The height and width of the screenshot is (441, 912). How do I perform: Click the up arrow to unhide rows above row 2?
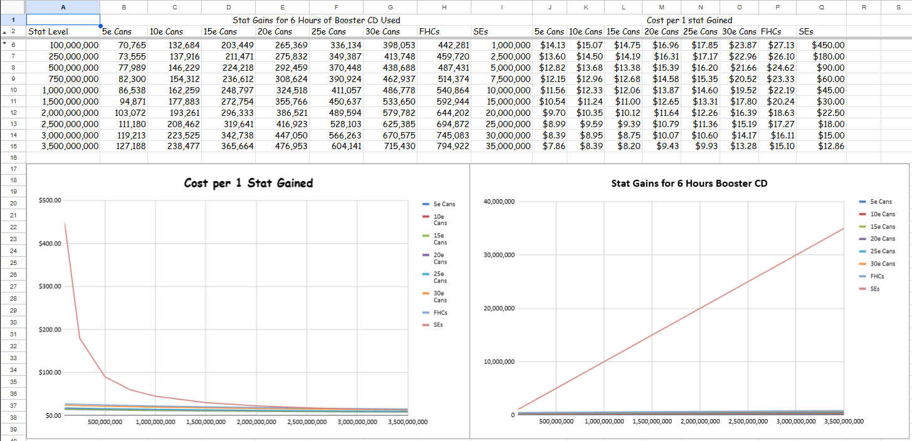(x=6, y=31)
